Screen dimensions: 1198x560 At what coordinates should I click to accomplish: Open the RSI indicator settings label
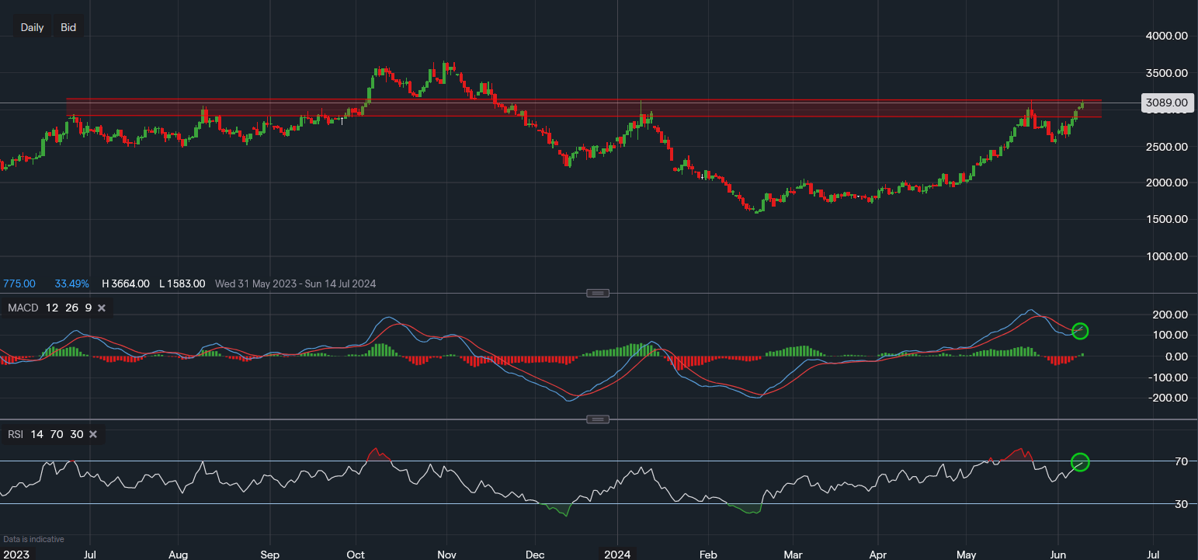click(x=16, y=434)
